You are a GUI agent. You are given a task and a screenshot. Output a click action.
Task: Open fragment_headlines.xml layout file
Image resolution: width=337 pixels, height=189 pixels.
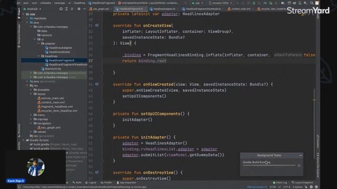coord(55,107)
